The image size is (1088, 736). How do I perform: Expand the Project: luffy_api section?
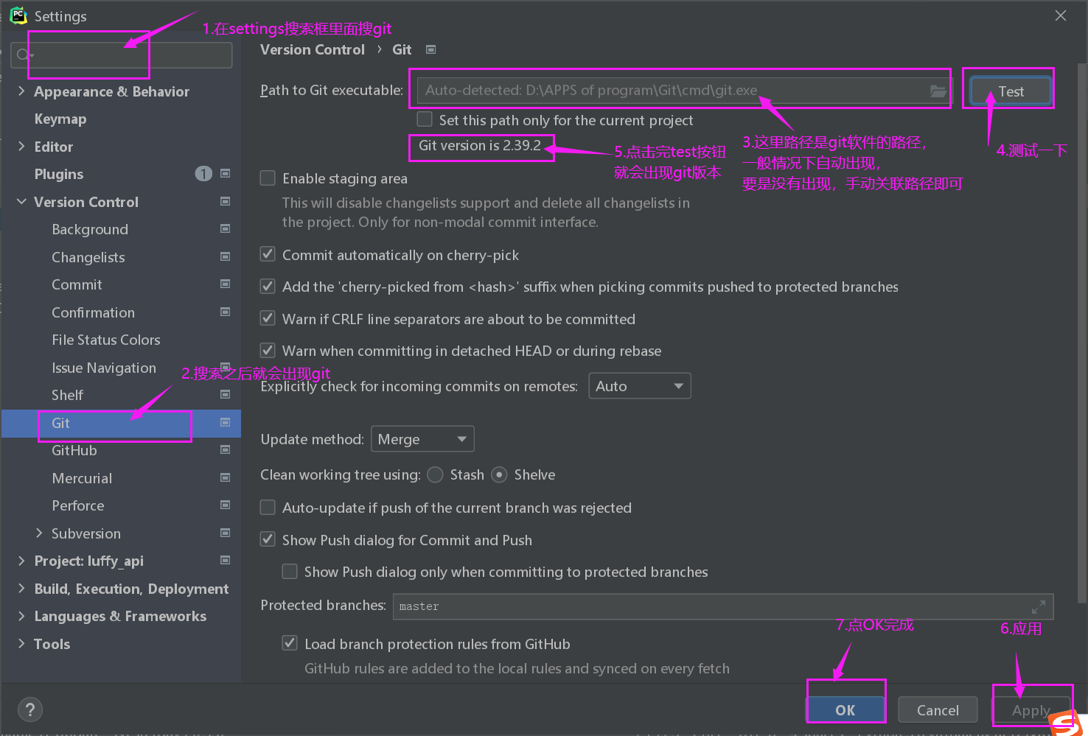click(x=21, y=561)
